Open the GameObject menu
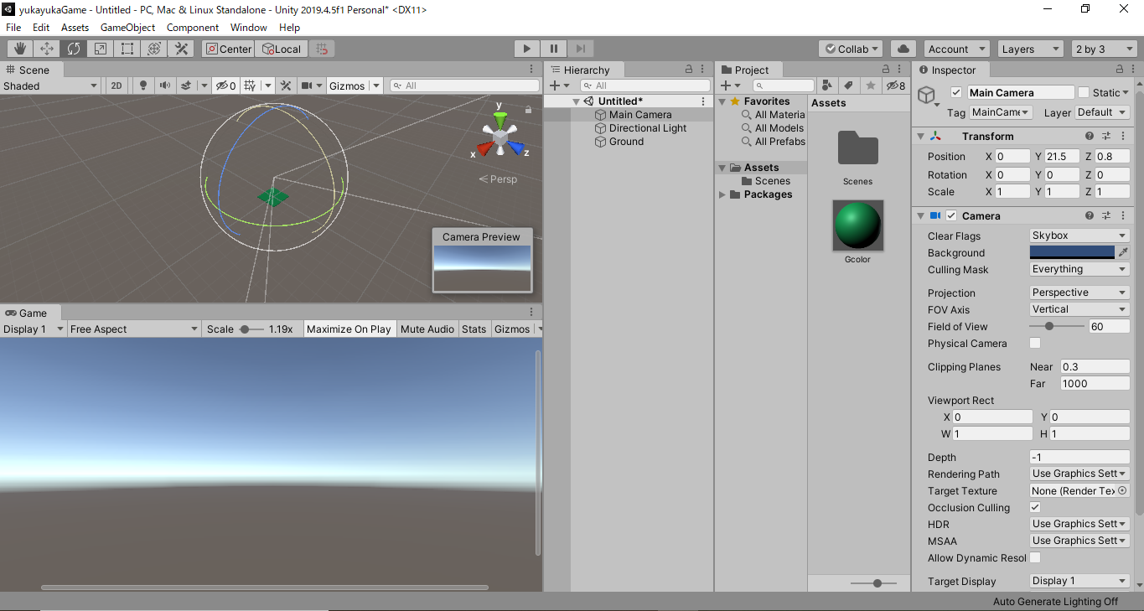The image size is (1144, 611). click(127, 28)
